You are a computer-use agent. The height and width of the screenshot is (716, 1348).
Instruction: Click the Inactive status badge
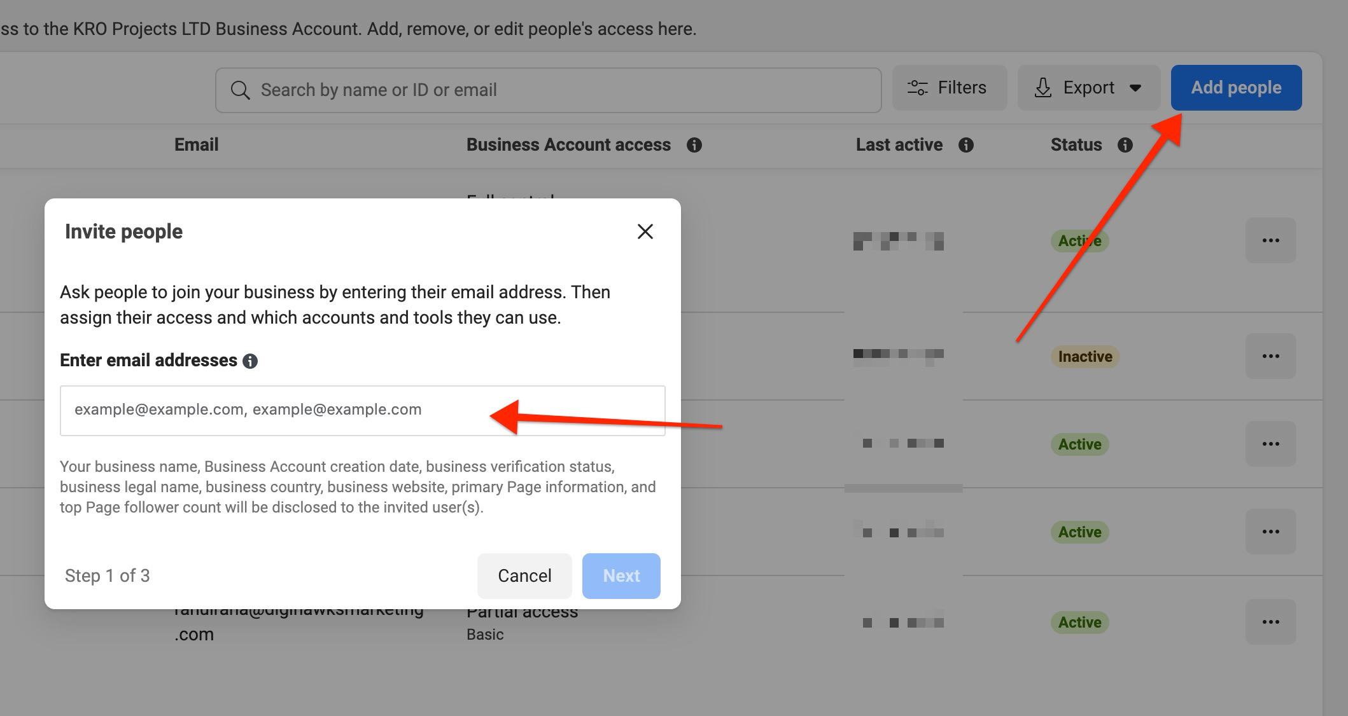pos(1085,357)
